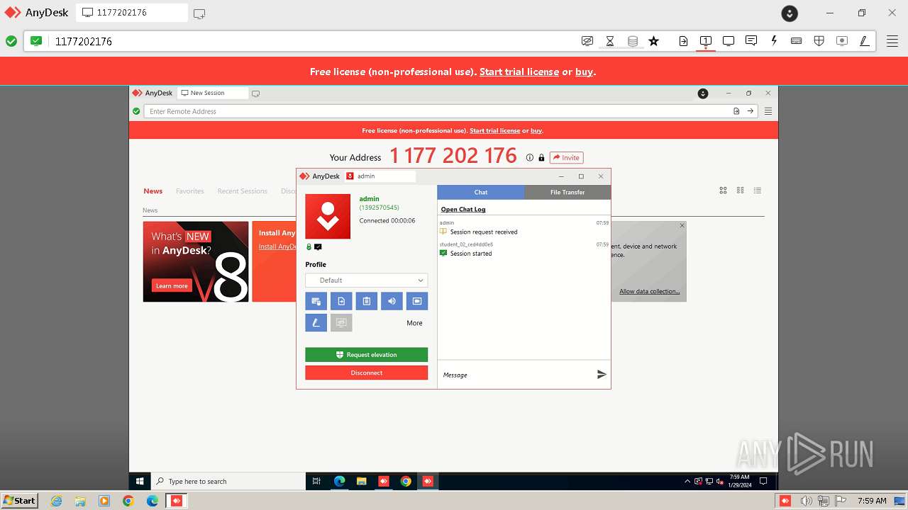Click the Invite button
The height and width of the screenshot is (510, 908).
[567, 158]
